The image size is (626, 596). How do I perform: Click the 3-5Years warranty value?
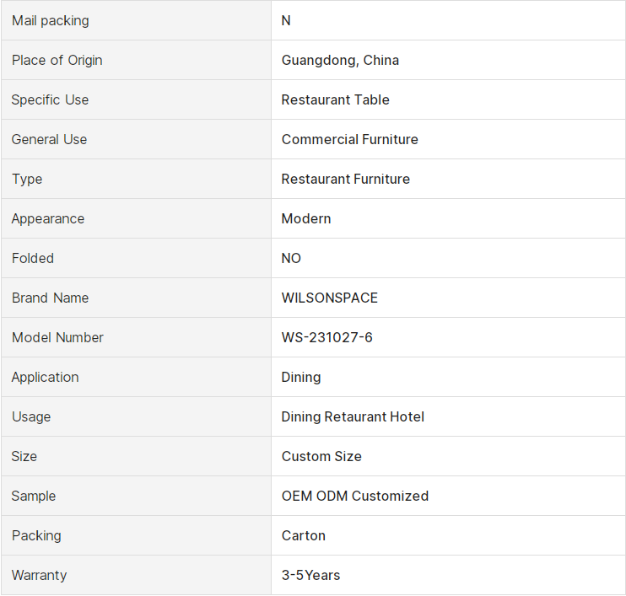click(311, 575)
